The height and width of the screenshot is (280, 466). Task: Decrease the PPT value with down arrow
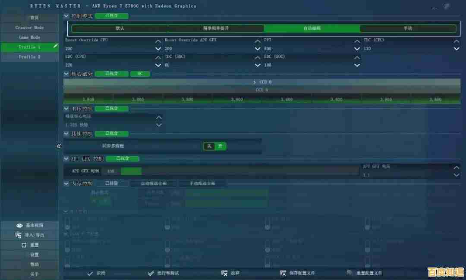(x=357, y=49)
